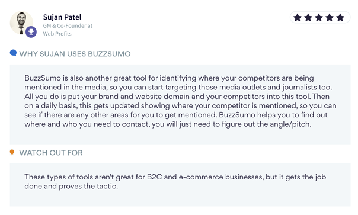Click the watch-out text box background
This screenshot has height=215, width=358.
click(x=180, y=185)
